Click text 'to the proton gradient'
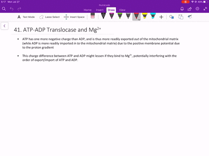The width and height of the screenshot is (209, 156). coord(38,48)
